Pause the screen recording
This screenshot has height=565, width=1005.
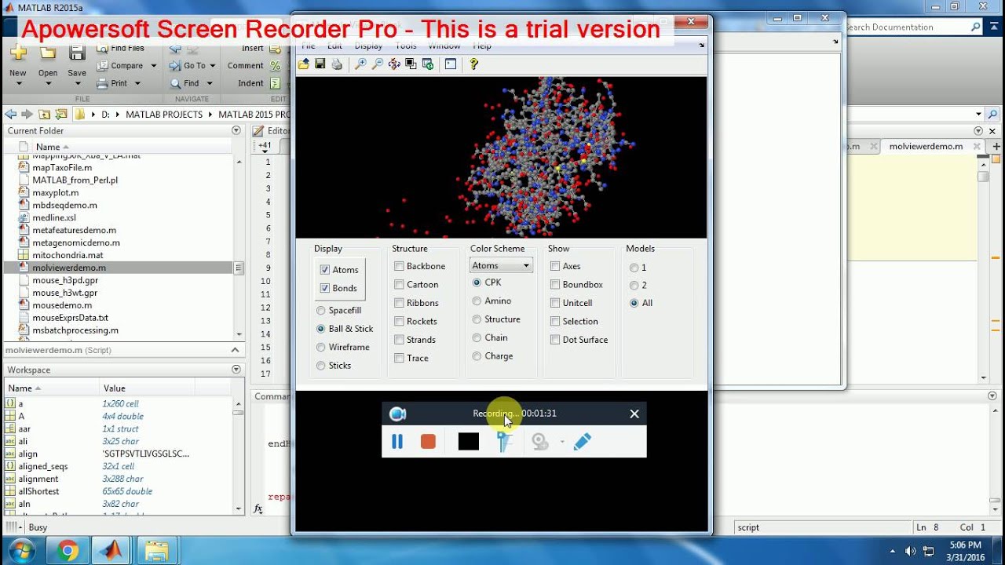pos(397,442)
